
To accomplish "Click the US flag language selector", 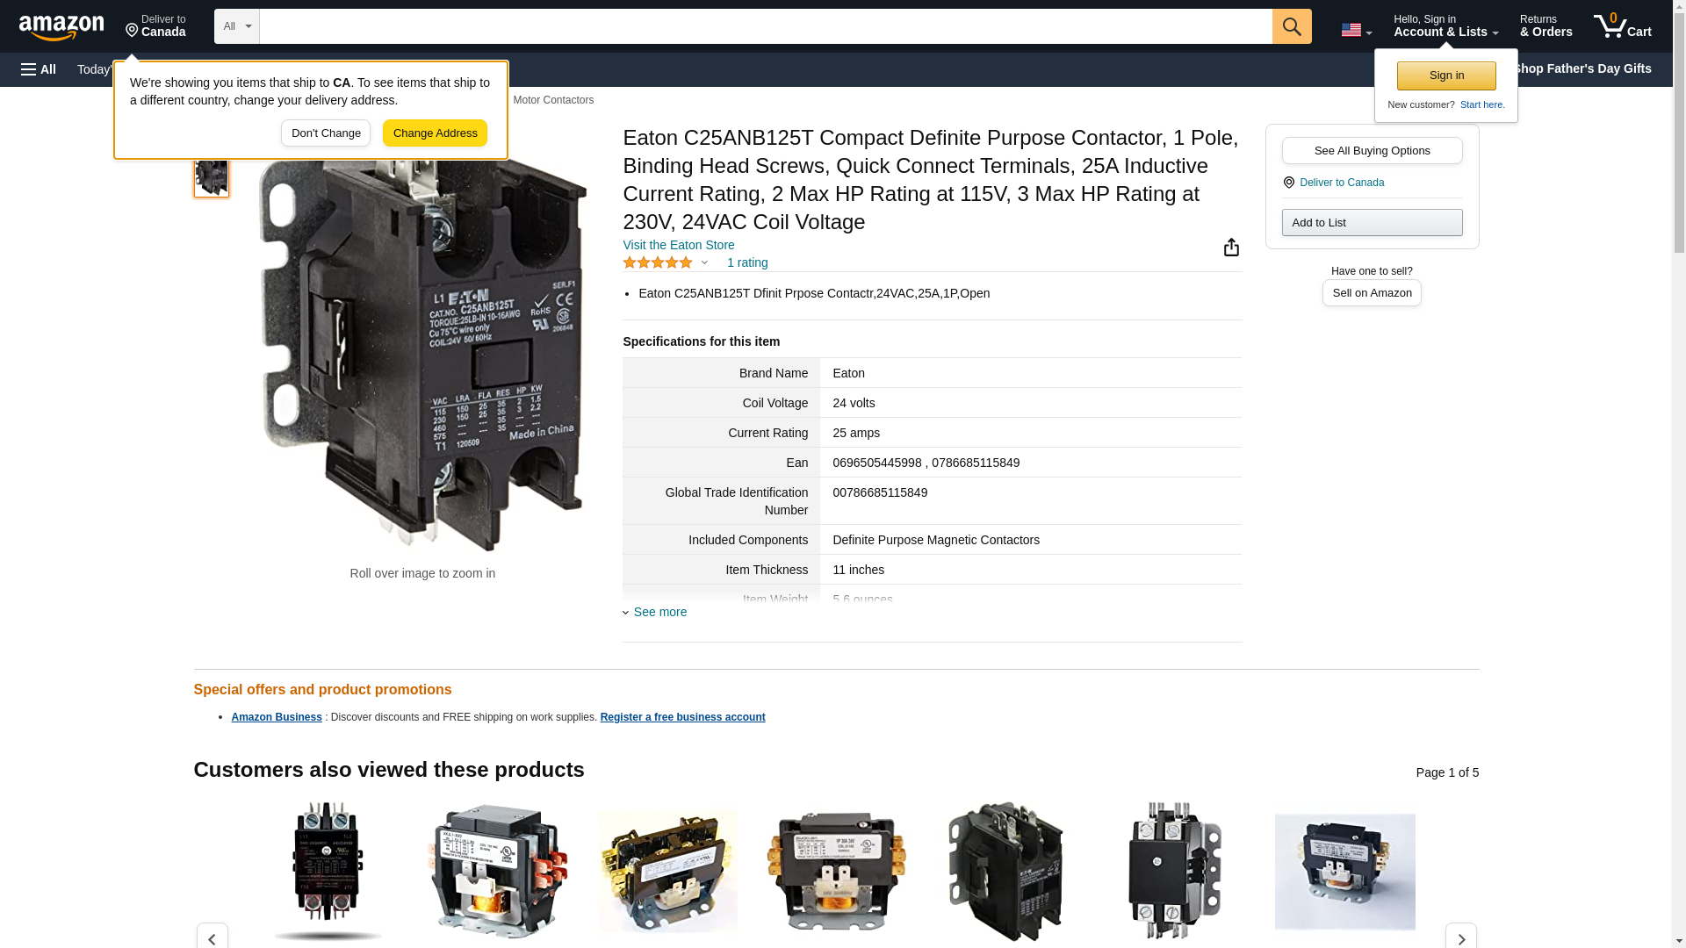I will point(1356,30).
